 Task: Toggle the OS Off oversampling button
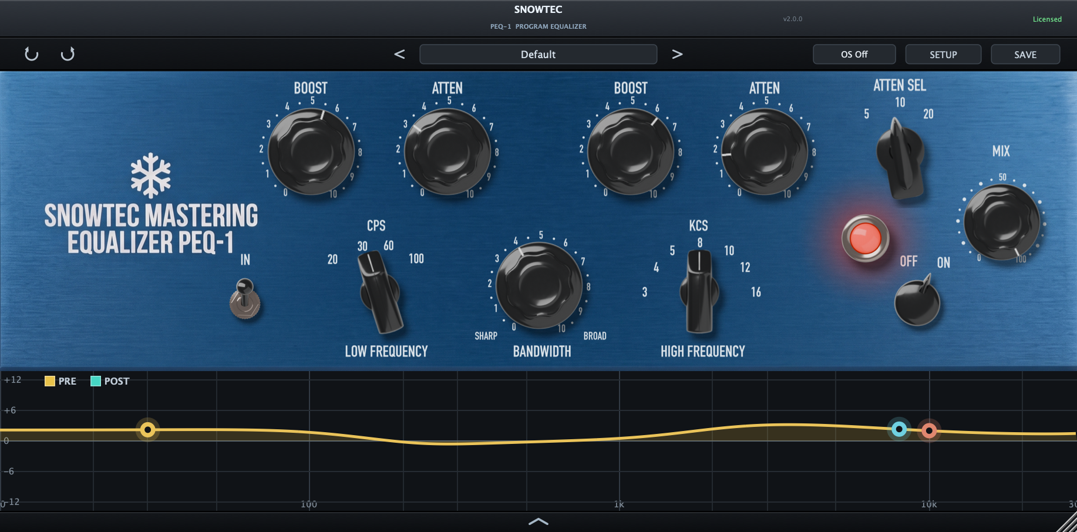(854, 54)
